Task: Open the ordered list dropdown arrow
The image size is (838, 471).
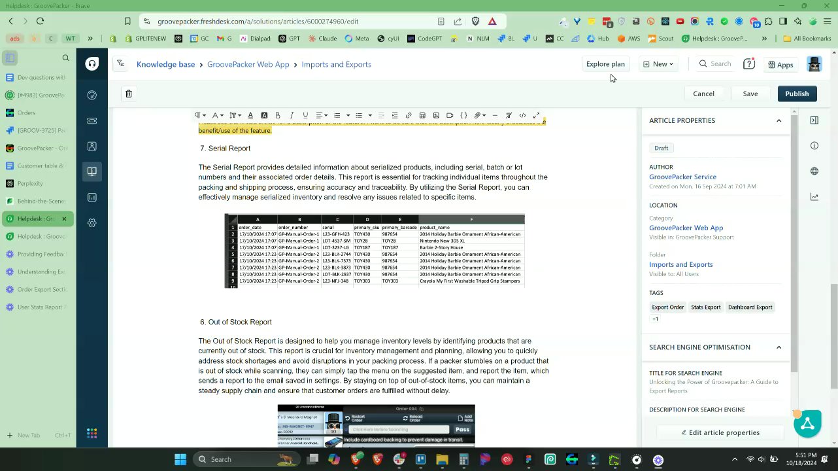Action: (x=348, y=115)
